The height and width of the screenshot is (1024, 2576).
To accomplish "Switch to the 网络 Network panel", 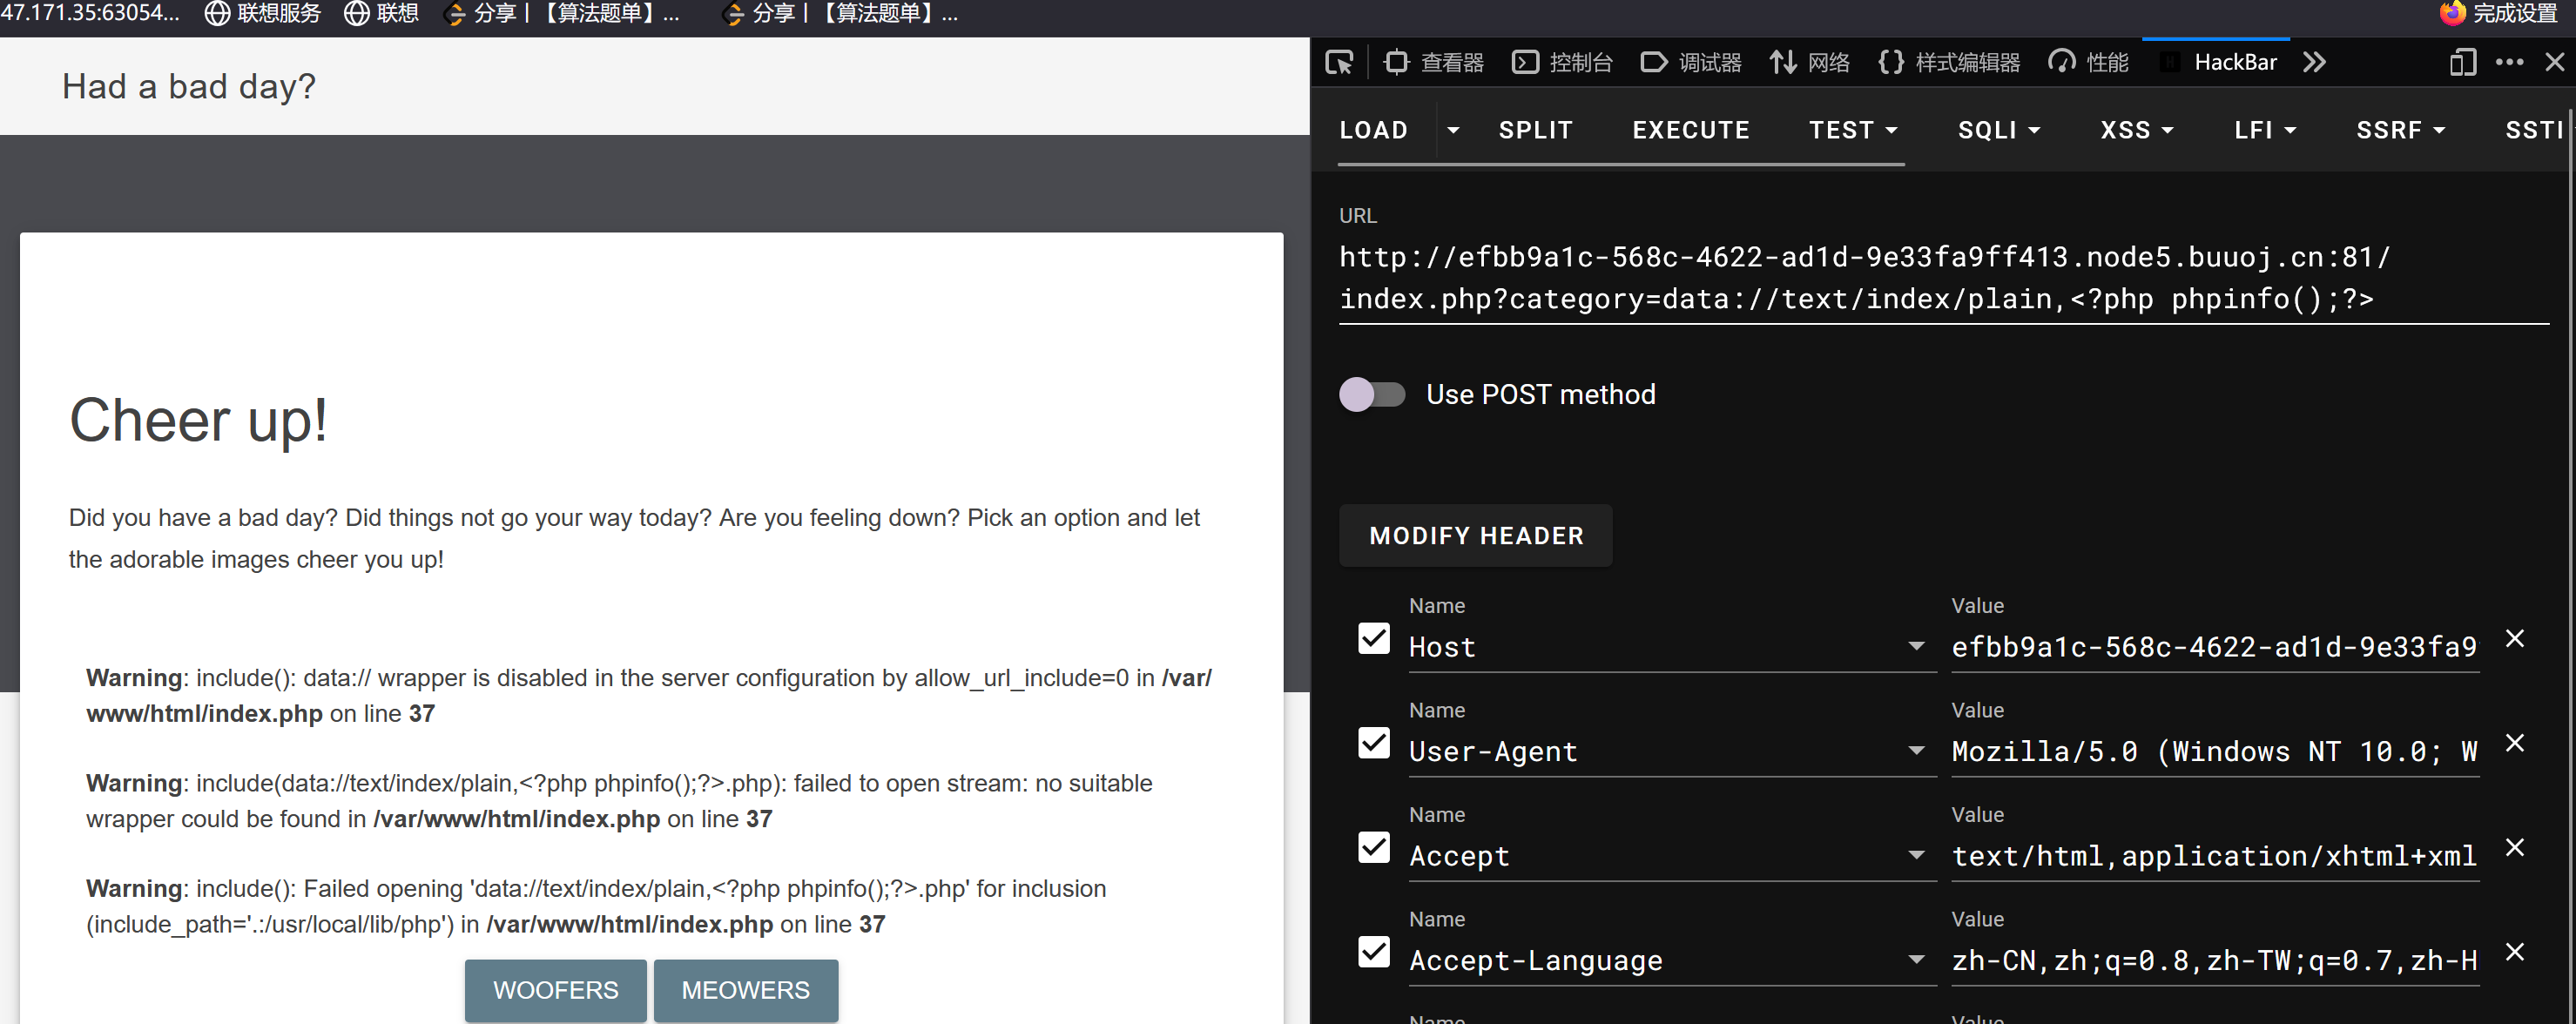I will coord(1810,62).
